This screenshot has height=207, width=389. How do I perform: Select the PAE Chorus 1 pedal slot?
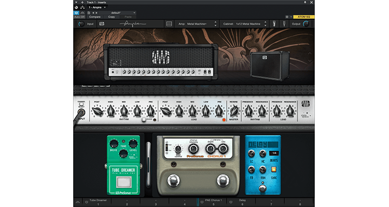pos(213,200)
